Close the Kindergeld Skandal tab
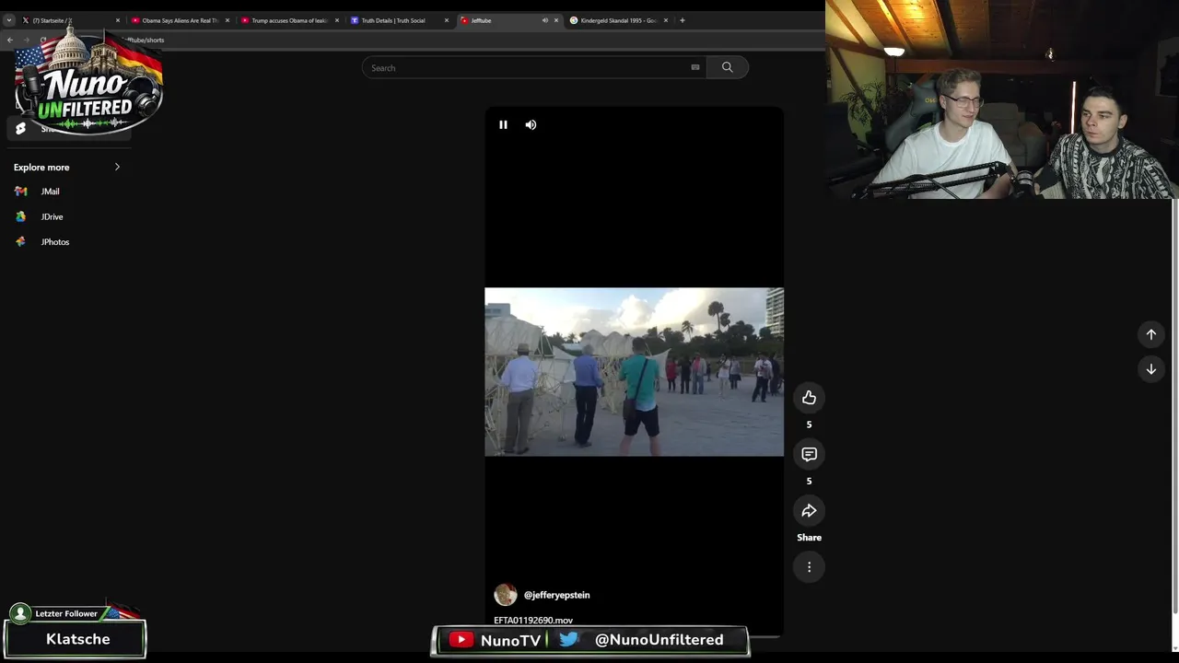Image resolution: width=1179 pixels, height=663 pixels. point(666,20)
